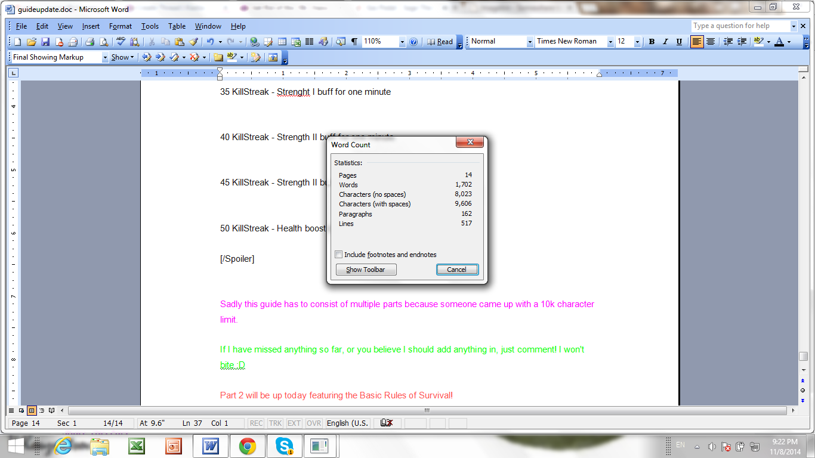Go to previous change icon
This screenshot has width=815, height=458.
pos(146,57)
